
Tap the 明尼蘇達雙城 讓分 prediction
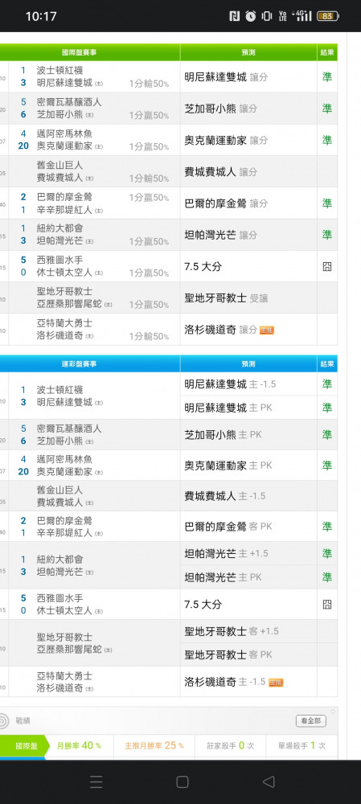226,77
